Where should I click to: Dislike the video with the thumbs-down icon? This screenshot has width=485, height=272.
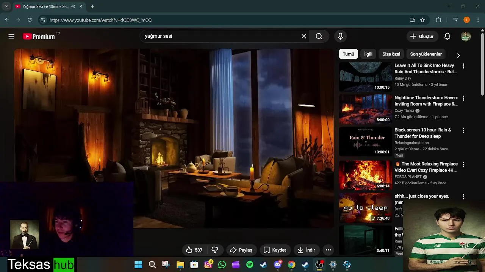coord(215,250)
